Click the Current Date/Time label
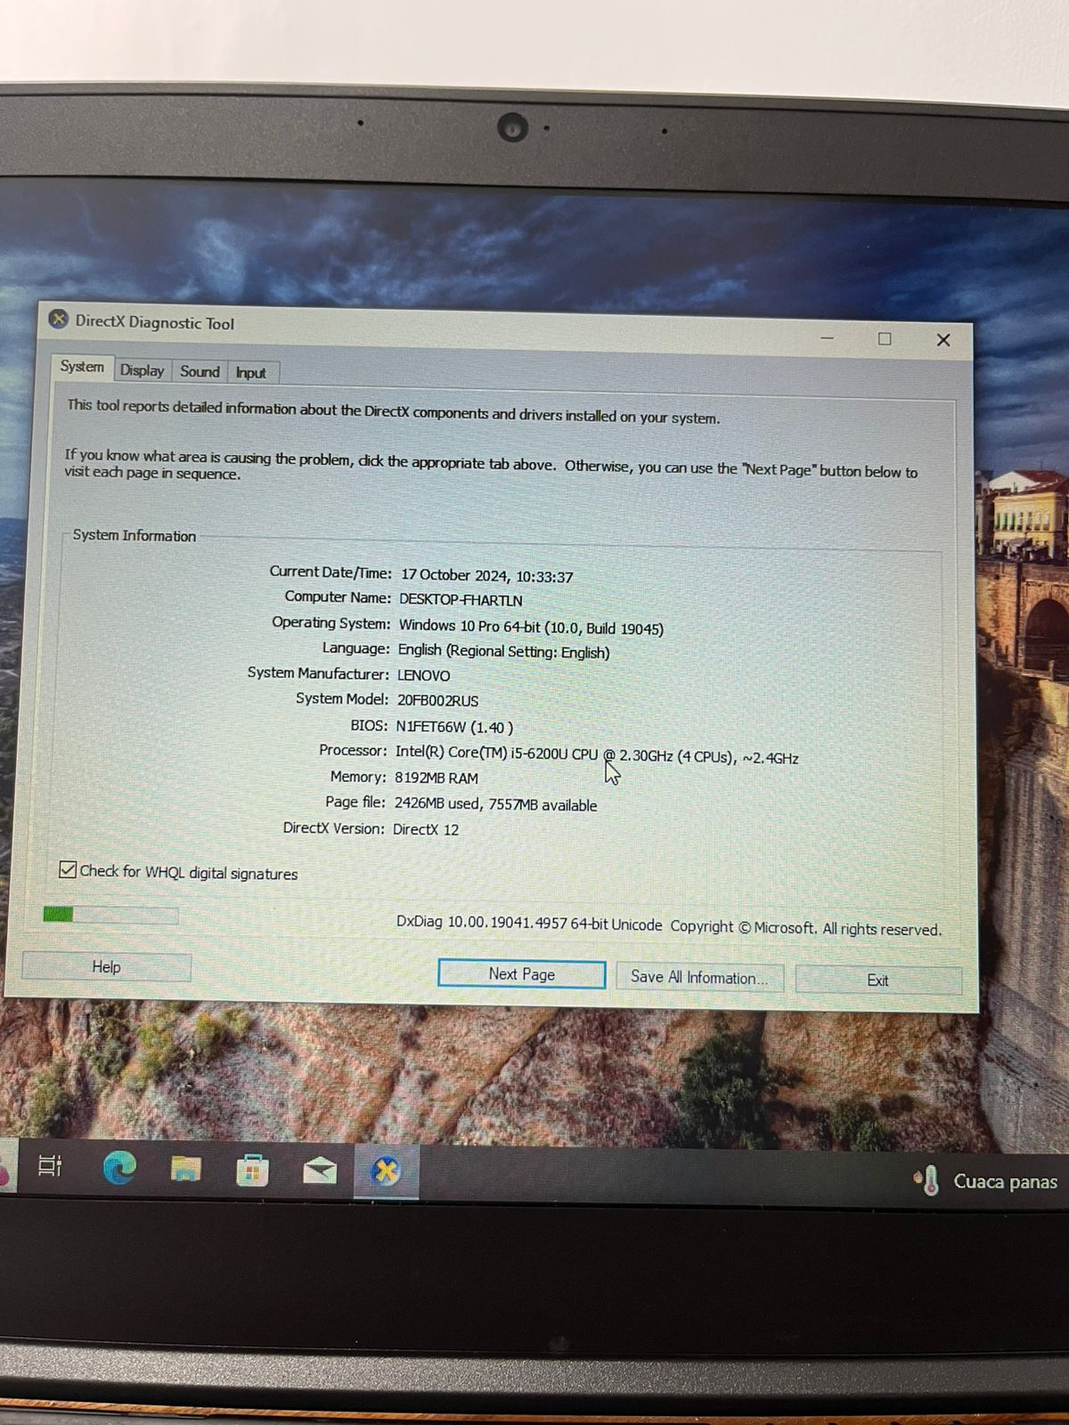The width and height of the screenshot is (1069, 1425). pos(330,572)
